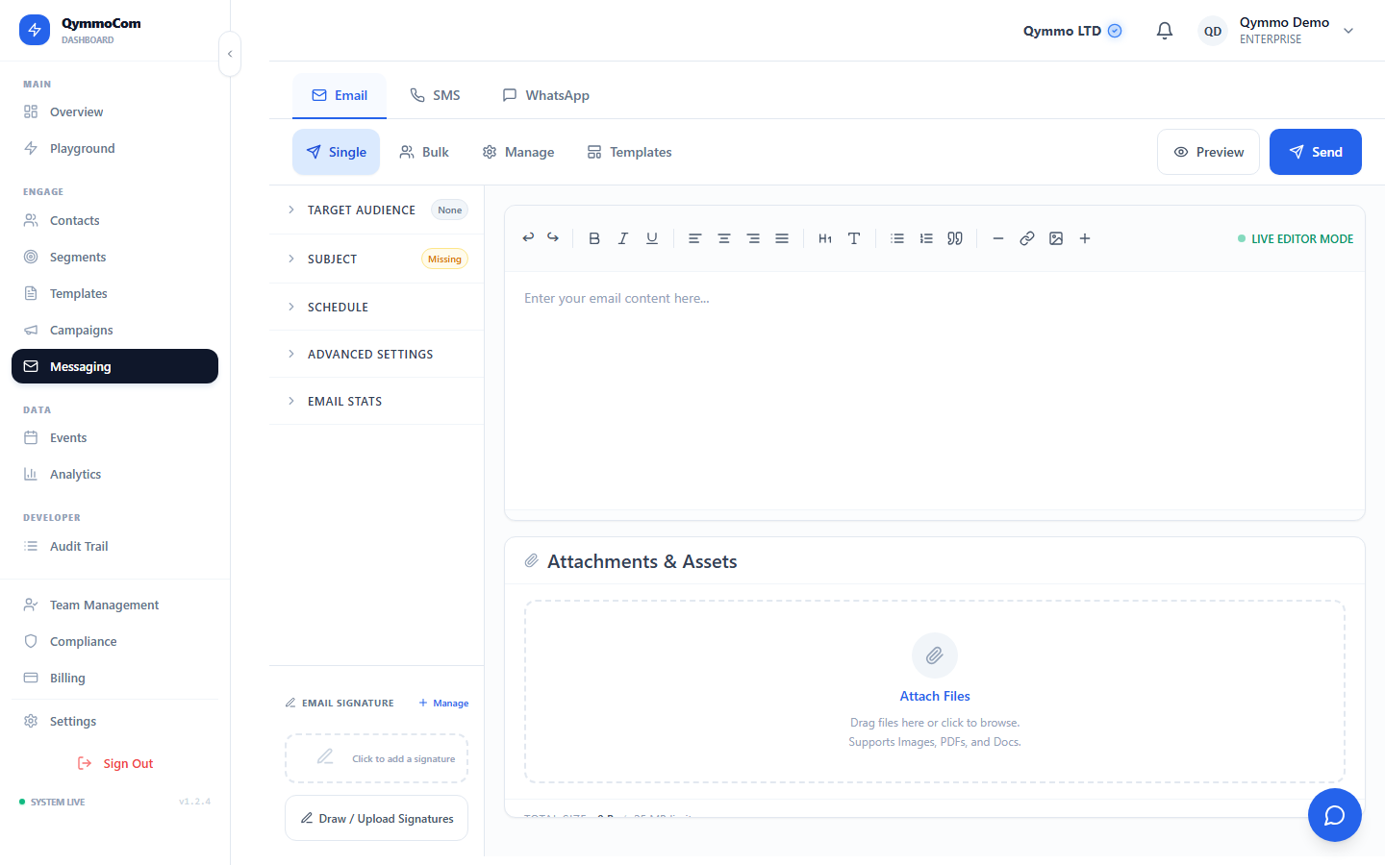Center align text in the editor
This screenshot has width=1385, height=865.
click(724, 238)
